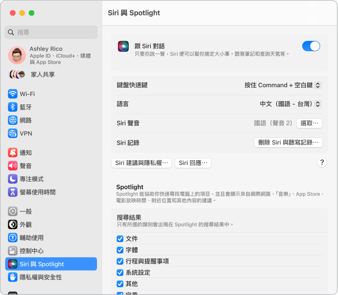338x295 pixels.
Task: Disable 字體 in Spotlight search results
Action: [120, 250]
